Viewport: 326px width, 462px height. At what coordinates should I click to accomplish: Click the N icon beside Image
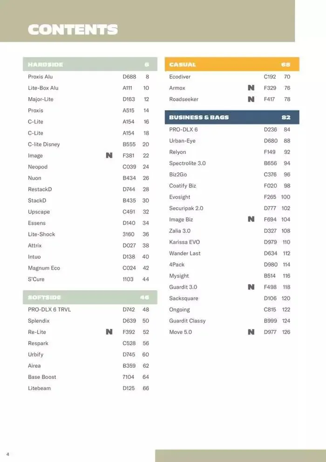coord(109,155)
